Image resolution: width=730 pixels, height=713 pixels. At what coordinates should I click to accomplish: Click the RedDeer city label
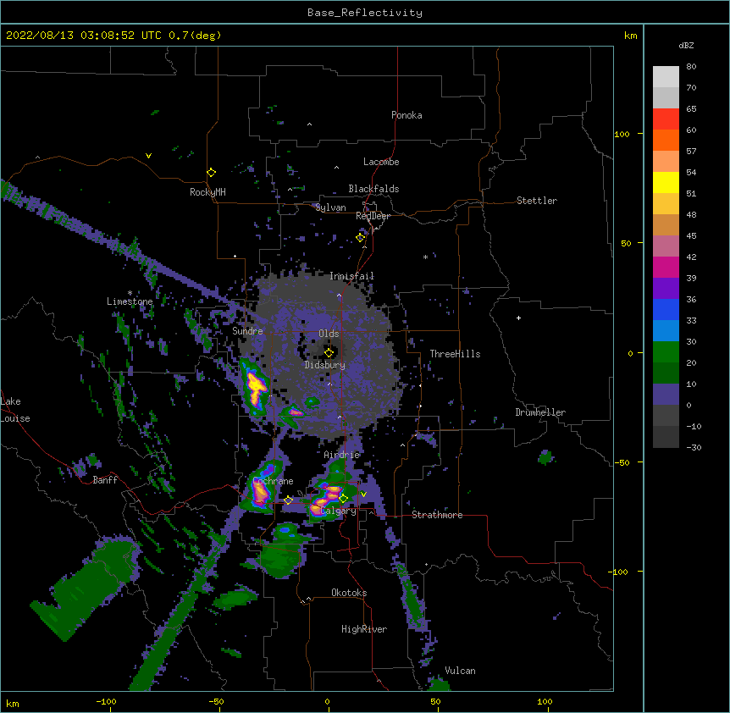[x=373, y=216]
